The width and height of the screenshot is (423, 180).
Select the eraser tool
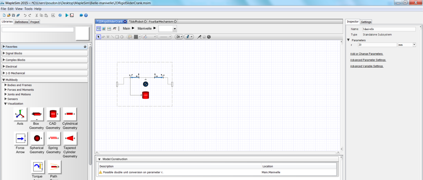pyautogui.click(x=103, y=37)
